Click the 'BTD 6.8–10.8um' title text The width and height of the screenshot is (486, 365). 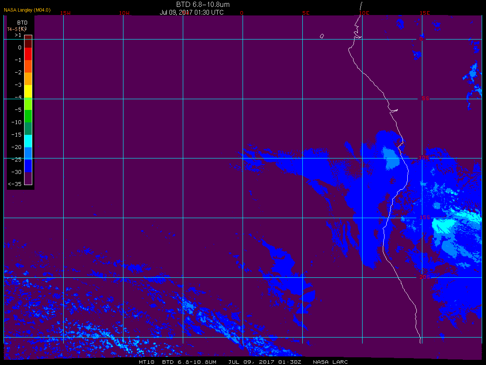(x=203, y=4)
